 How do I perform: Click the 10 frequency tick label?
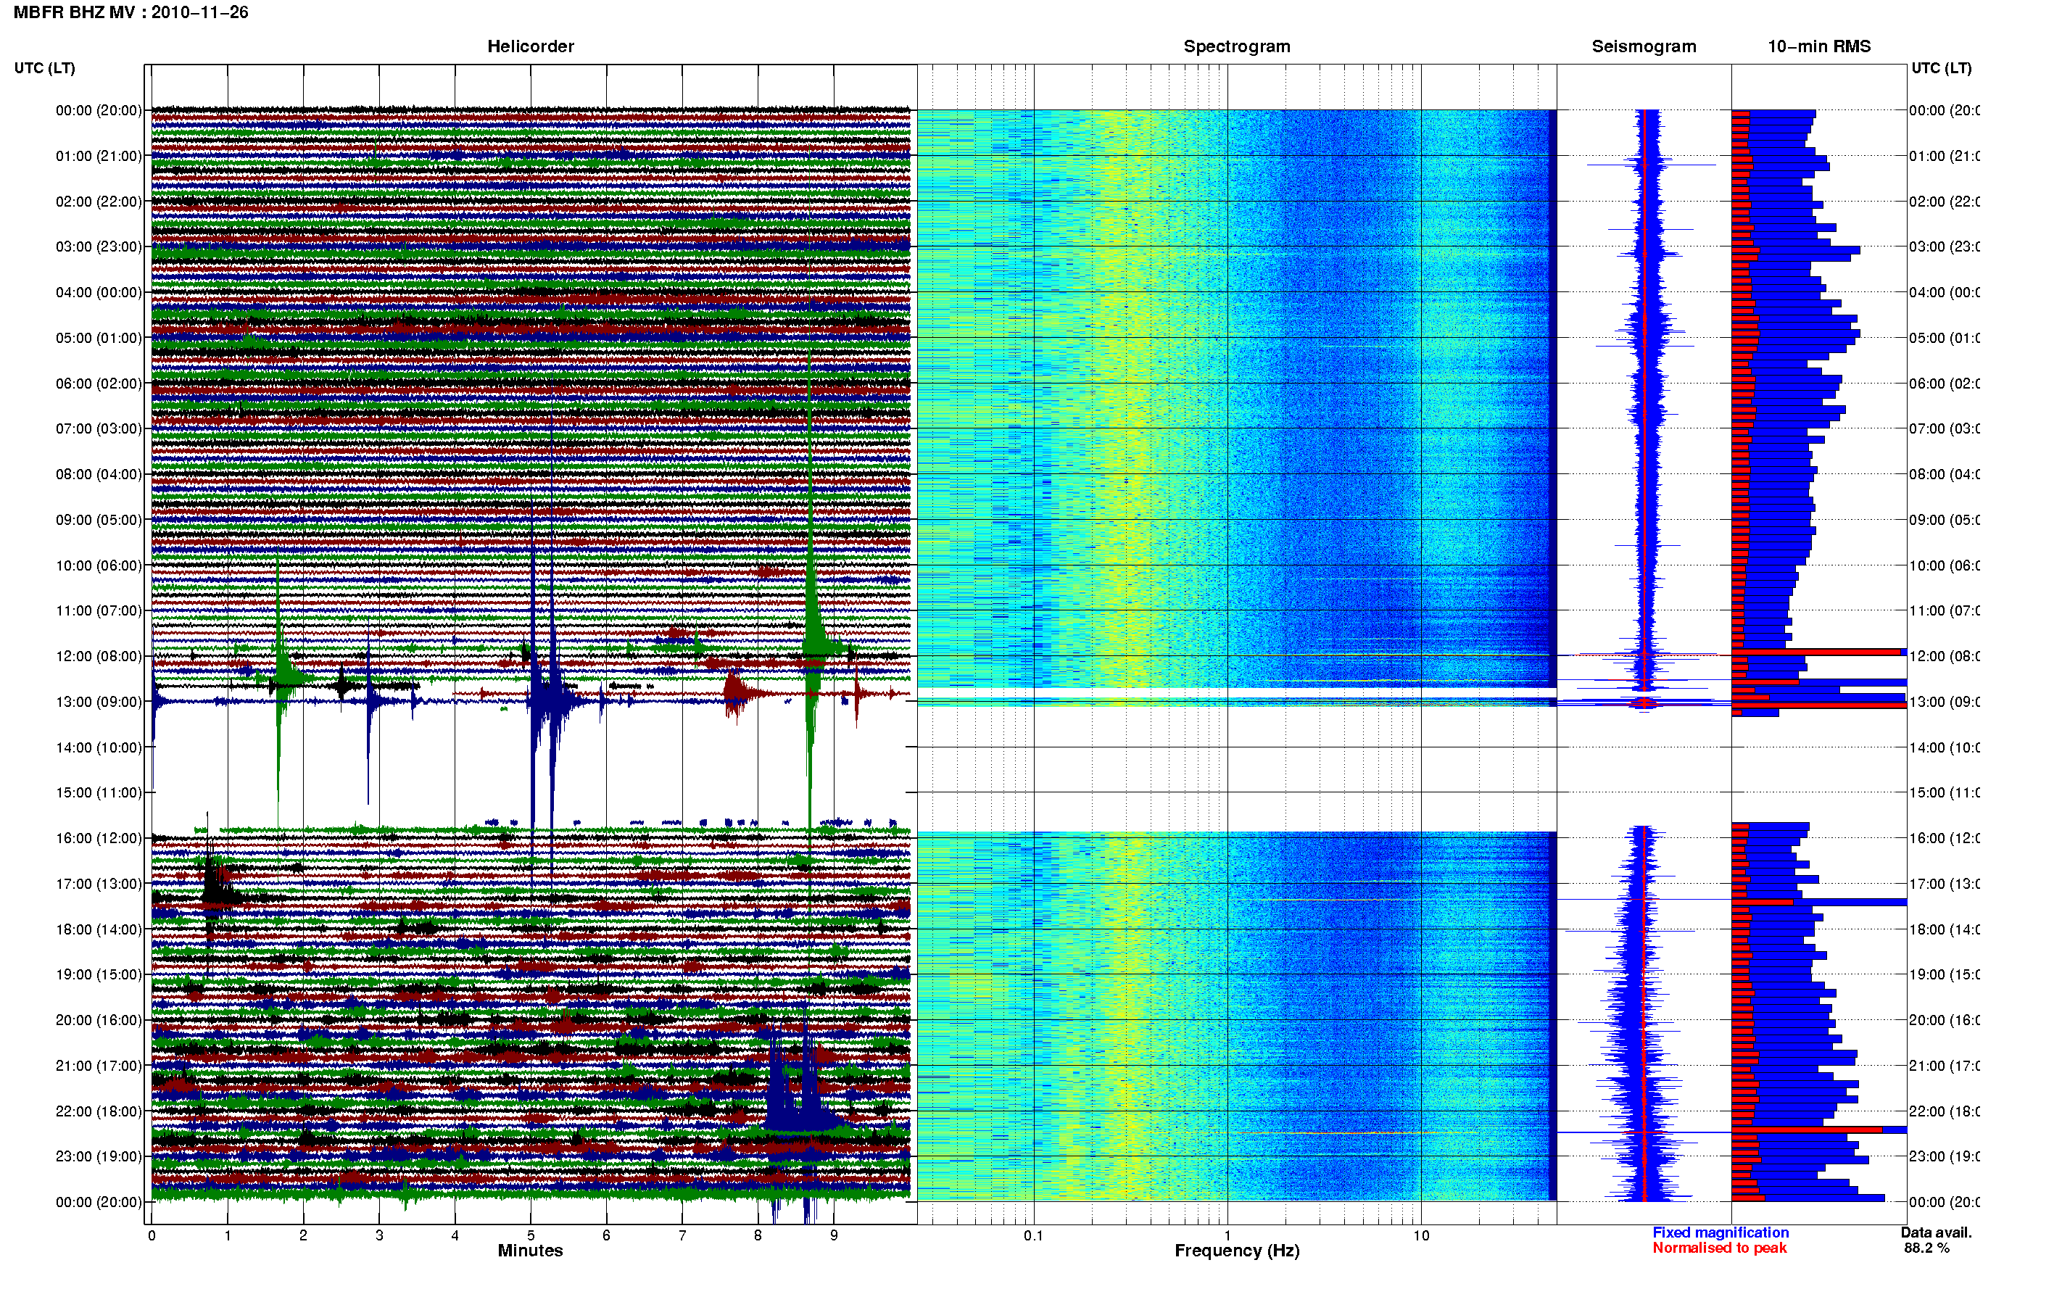pos(1421,1235)
